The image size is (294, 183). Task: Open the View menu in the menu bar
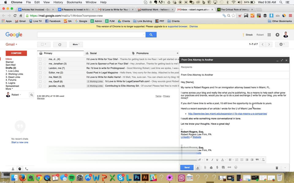[x=47, y=2]
